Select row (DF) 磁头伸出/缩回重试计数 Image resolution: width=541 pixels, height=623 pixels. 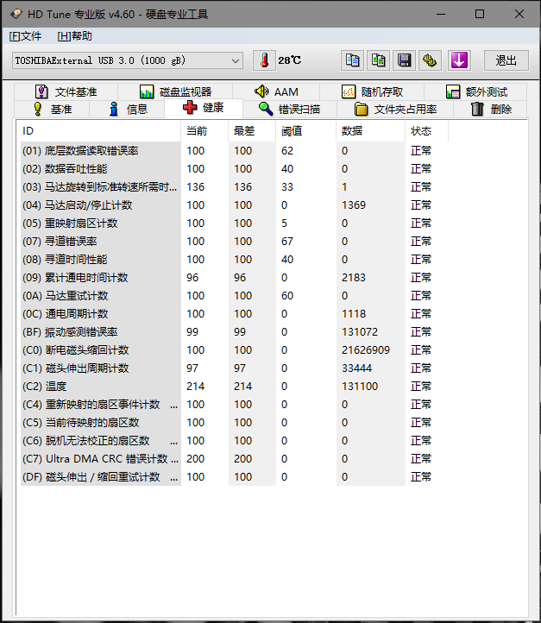235,477
